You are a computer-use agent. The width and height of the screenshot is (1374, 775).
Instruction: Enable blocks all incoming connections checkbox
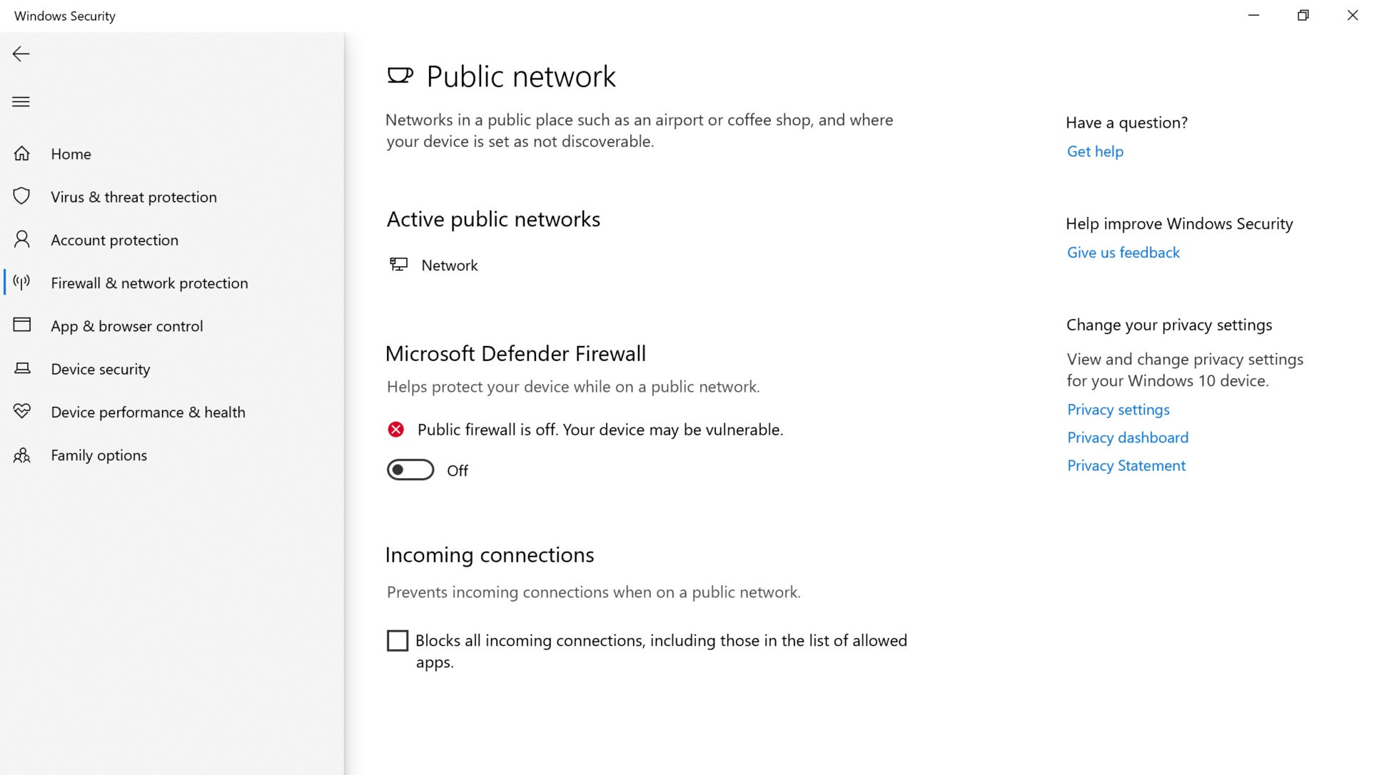pyautogui.click(x=398, y=640)
